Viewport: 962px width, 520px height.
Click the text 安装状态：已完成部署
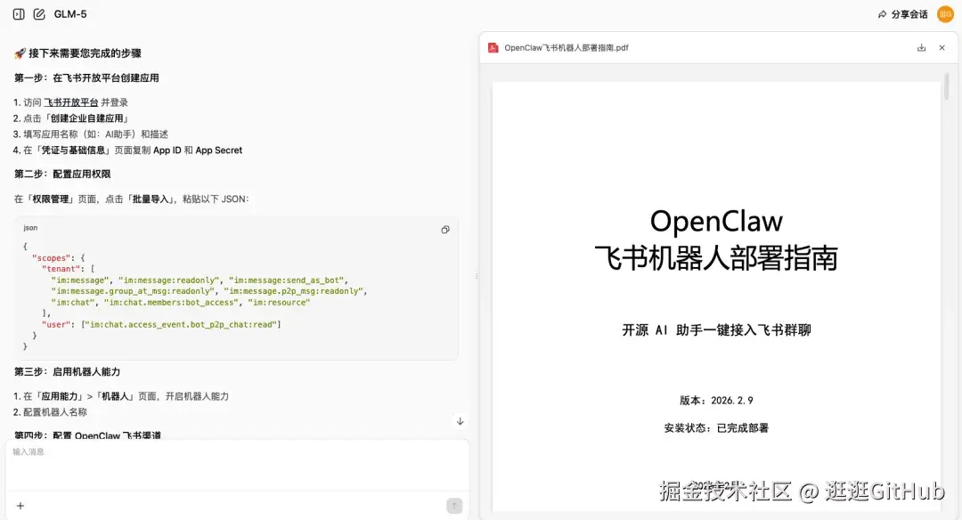[716, 428]
